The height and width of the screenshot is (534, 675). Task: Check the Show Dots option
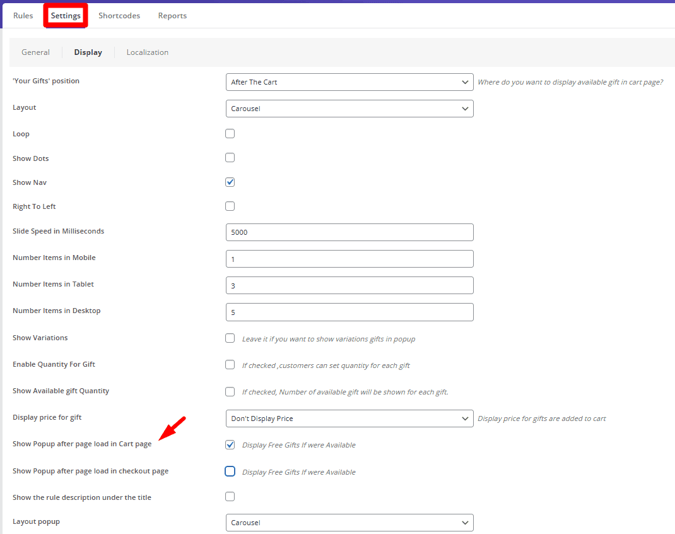[x=230, y=157]
